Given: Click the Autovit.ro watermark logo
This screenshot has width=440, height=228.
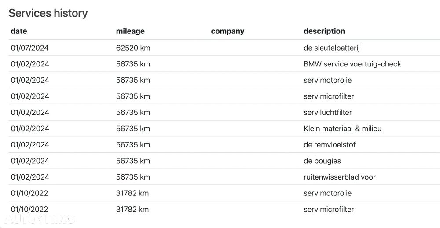Looking at the screenshot, I should (39, 219).
